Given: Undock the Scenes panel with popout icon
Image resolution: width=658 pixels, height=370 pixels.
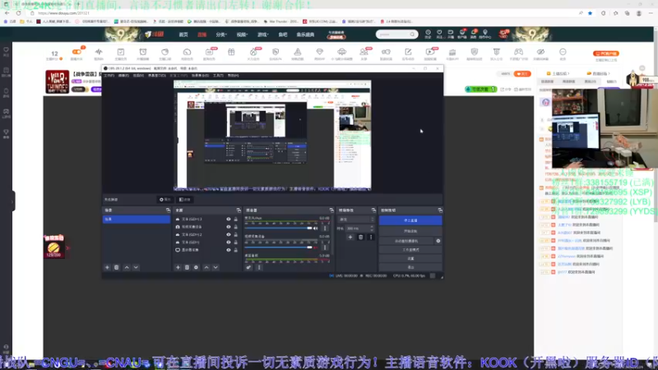Looking at the screenshot, I should click(168, 210).
